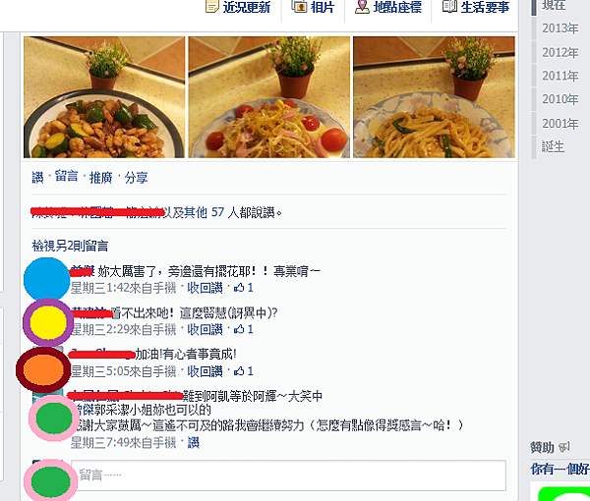Screen dimensions: 590x501
Task: Click thumbs-up count on the 1:42 comment
Action: click(x=244, y=288)
